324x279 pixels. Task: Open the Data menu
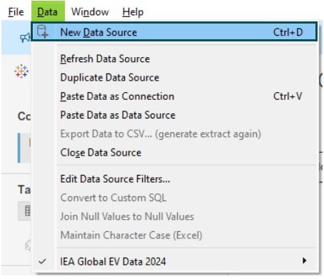tap(48, 11)
